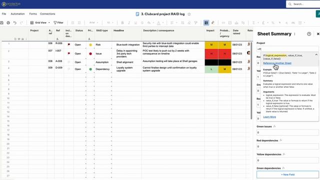Open the text color picker
The height and width of the screenshot is (180, 320).
(159, 22)
